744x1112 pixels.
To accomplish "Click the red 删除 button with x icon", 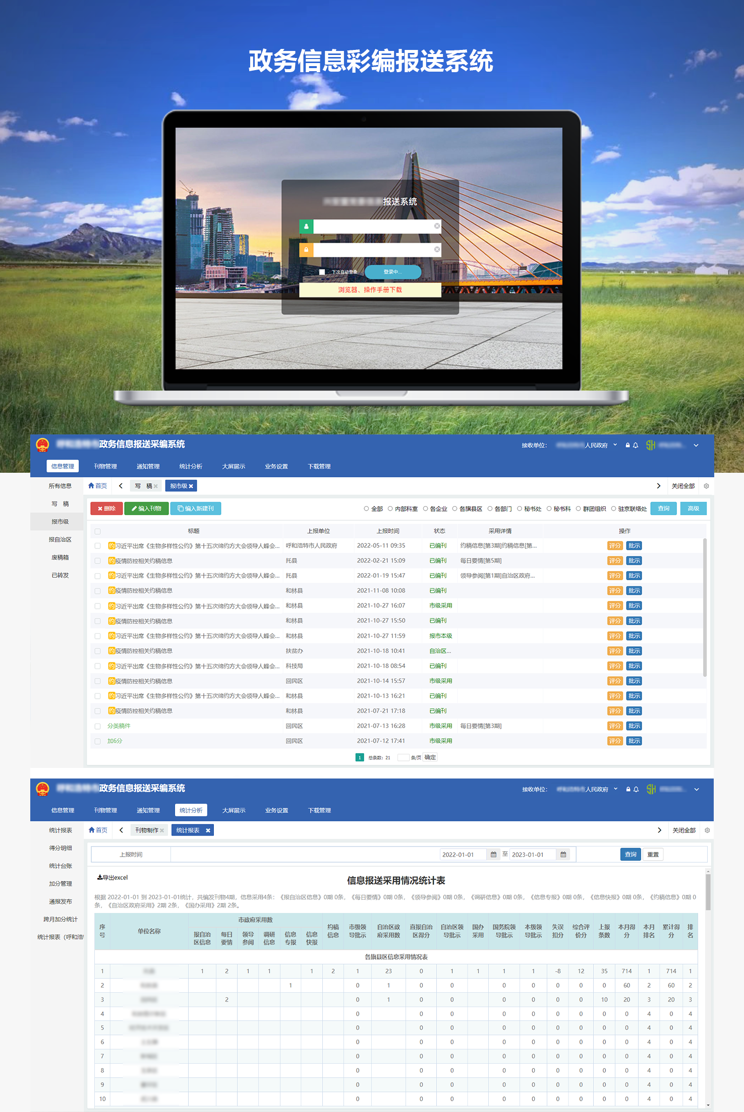I will click(x=106, y=509).
